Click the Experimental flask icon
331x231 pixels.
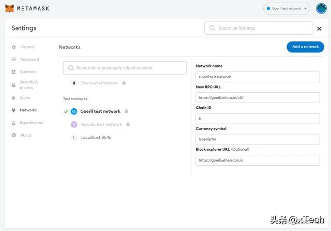point(13,123)
